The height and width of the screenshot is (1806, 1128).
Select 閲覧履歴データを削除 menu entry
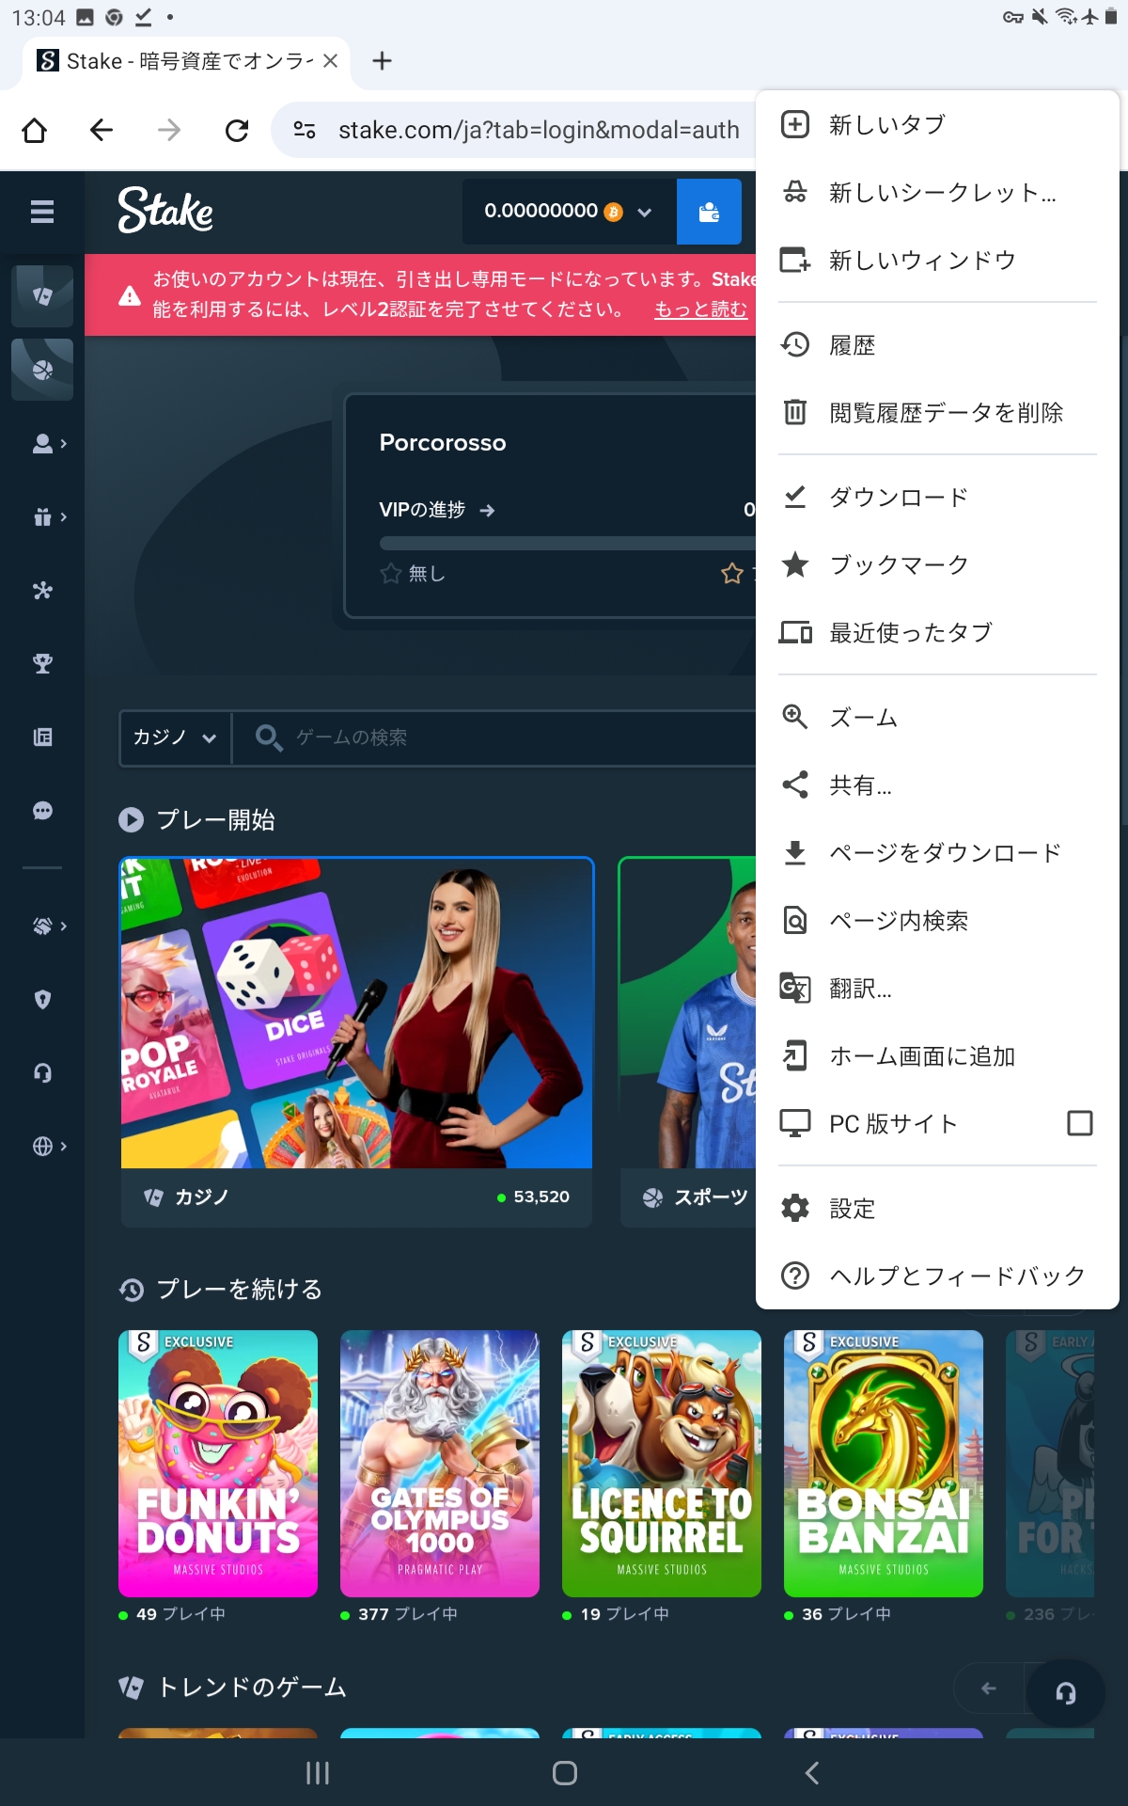point(937,413)
